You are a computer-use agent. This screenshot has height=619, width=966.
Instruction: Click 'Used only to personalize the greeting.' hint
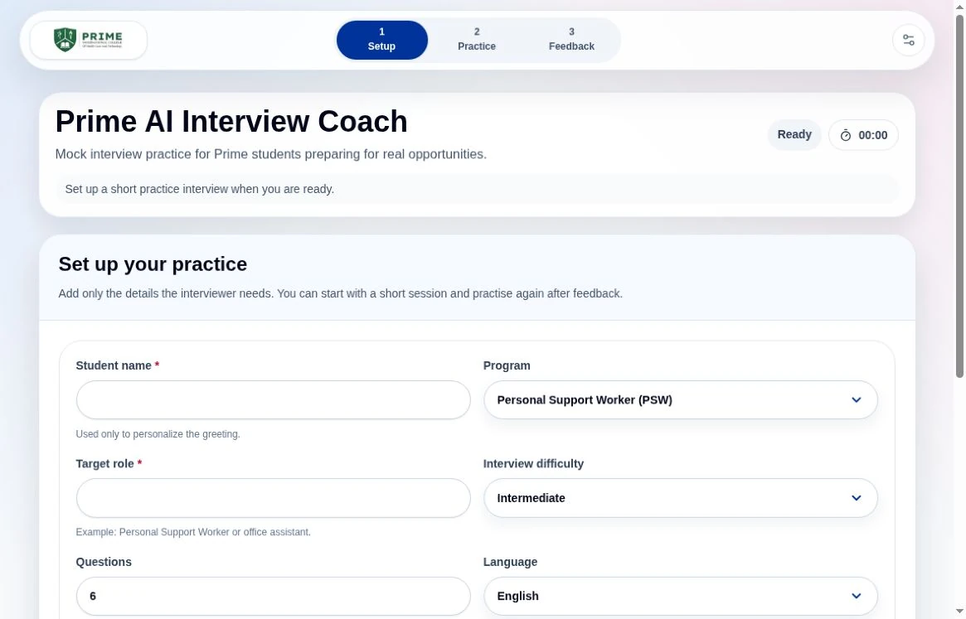point(158,434)
